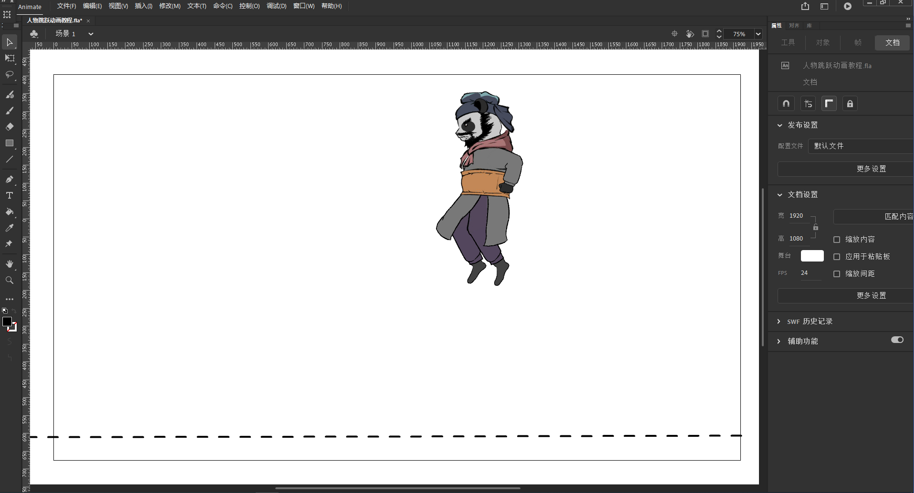Open the black stroke color swatch
This screenshot has width=914, height=493.
pyautogui.click(x=7, y=322)
